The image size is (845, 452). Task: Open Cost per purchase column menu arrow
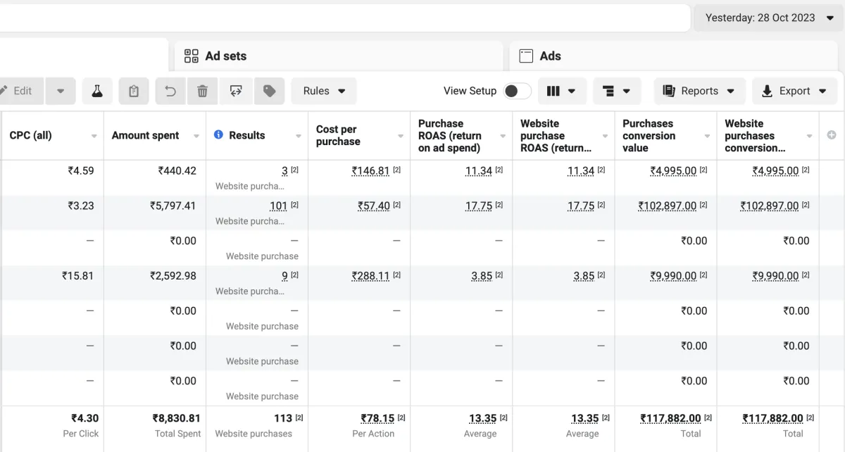(x=401, y=136)
